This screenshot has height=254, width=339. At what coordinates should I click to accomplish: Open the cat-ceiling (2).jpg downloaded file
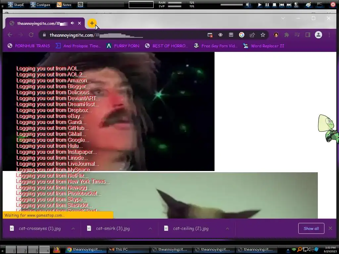[187, 229]
